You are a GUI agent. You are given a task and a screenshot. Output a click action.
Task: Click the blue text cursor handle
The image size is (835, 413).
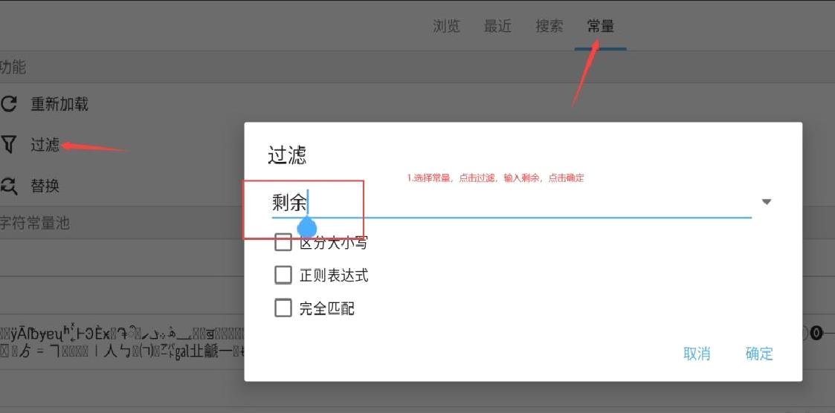(307, 227)
